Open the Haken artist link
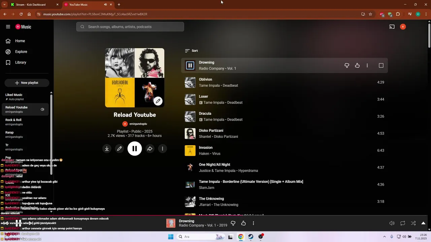This screenshot has height=242, width=431. pos(204,154)
